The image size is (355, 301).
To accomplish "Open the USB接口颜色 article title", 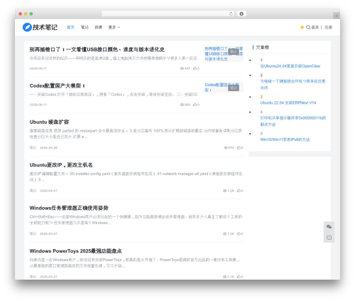I will coord(97,49).
